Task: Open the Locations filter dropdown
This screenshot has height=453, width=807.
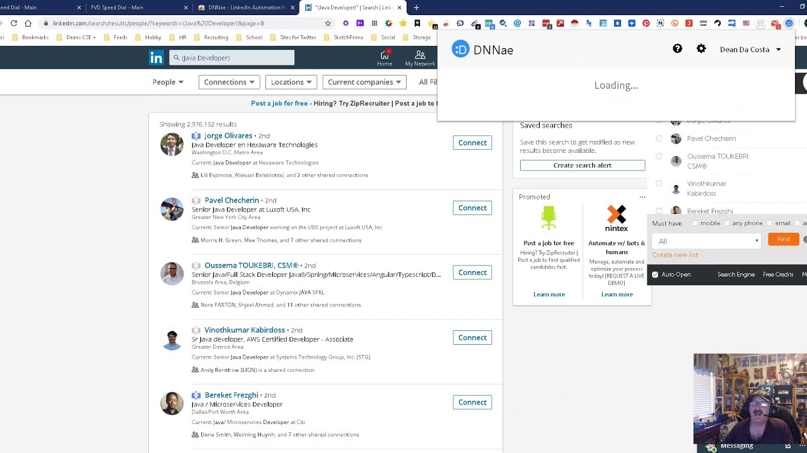Action: 291,82
